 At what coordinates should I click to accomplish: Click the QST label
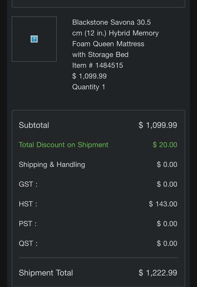(28, 243)
